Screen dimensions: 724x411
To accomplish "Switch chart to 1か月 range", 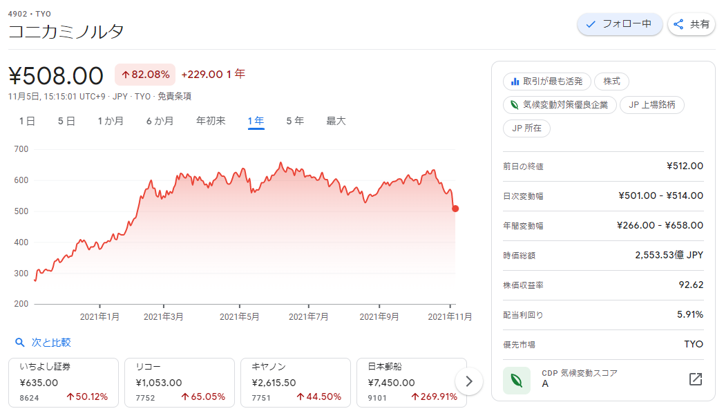I will [111, 121].
